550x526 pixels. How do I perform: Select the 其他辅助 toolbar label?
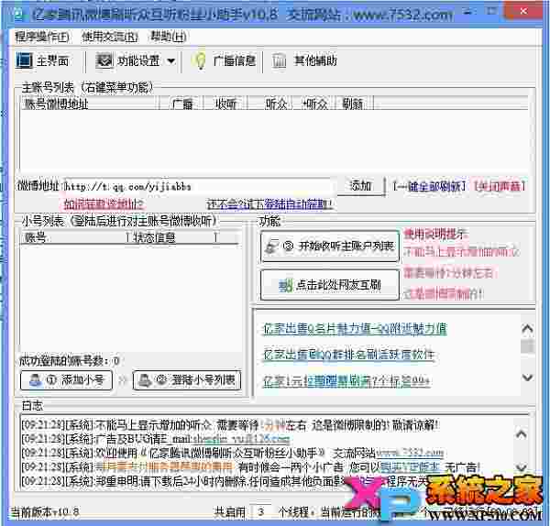(x=315, y=60)
